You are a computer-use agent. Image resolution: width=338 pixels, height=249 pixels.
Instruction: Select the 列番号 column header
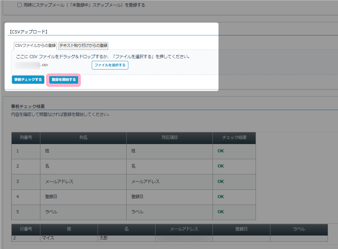(x=26, y=138)
